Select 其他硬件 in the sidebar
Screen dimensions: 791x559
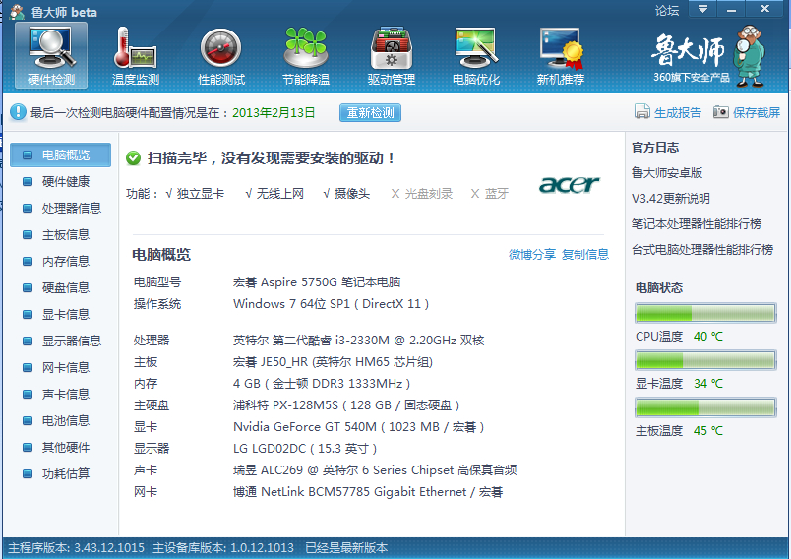click(x=61, y=448)
